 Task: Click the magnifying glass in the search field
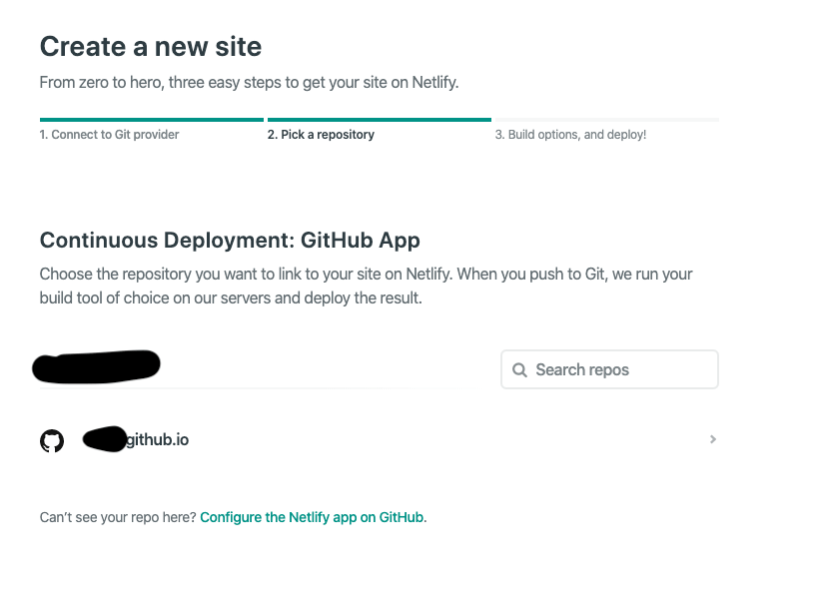pyautogui.click(x=519, y=369)
